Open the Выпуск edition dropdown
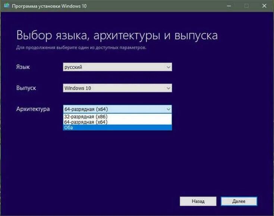The image size is (274, 216). coord(117,88)
